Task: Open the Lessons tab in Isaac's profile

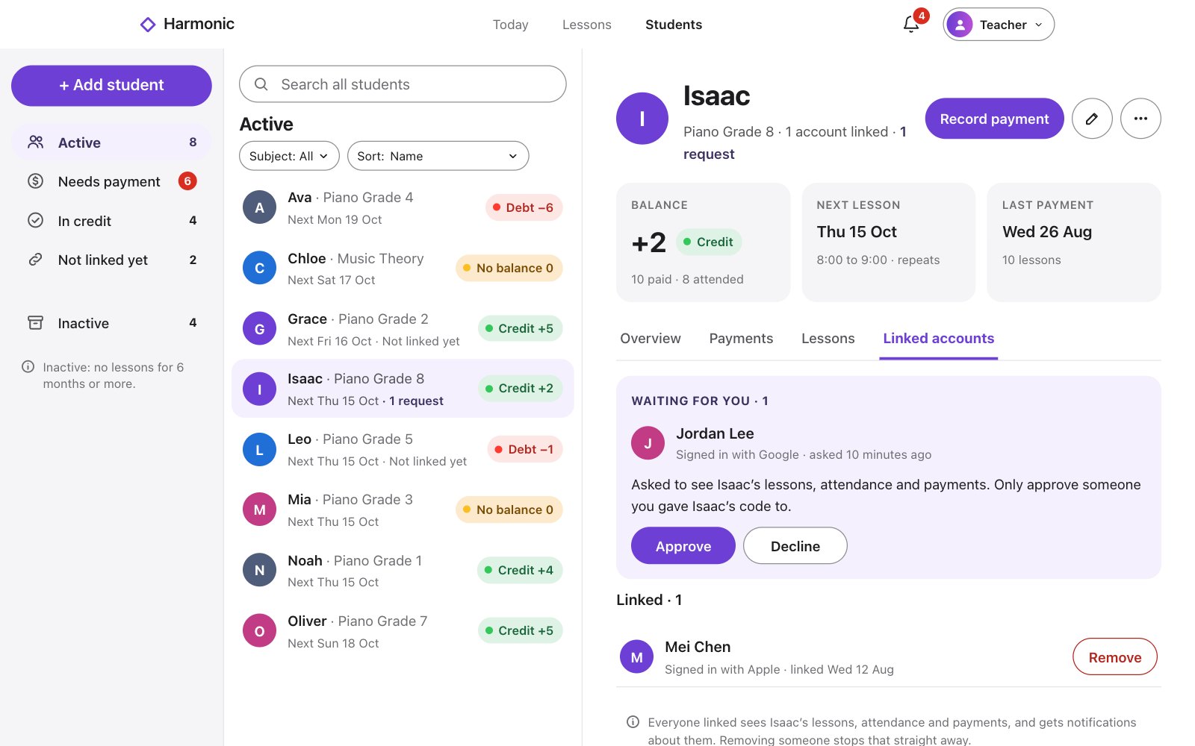Action: click(x=828, y=339)
